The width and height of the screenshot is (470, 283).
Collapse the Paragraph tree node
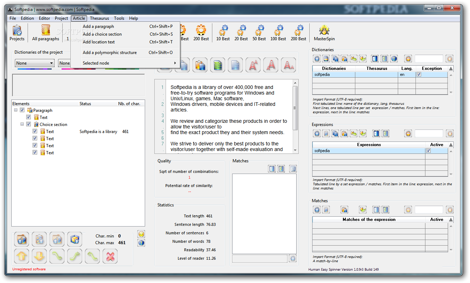click(x=16, y=110)
